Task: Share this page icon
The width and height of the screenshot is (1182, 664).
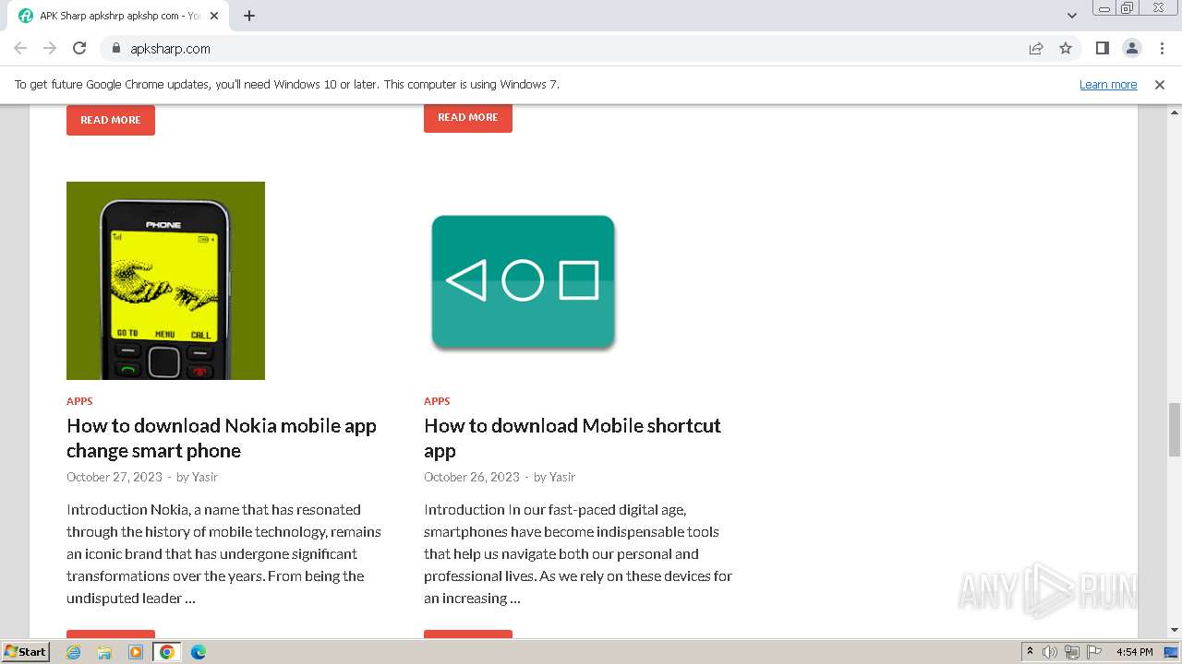Action: (1036, 48)
